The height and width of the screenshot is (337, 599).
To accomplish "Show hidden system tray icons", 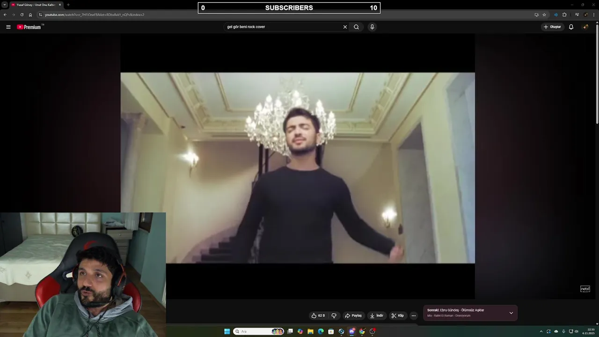I will (x=541, y=331).
